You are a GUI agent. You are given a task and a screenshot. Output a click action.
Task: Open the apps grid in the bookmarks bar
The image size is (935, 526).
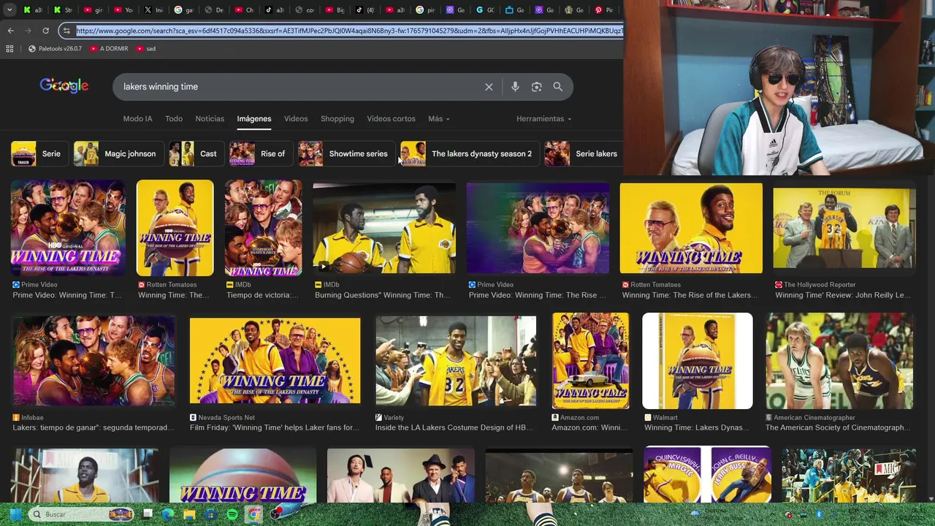tap(9, 48)
